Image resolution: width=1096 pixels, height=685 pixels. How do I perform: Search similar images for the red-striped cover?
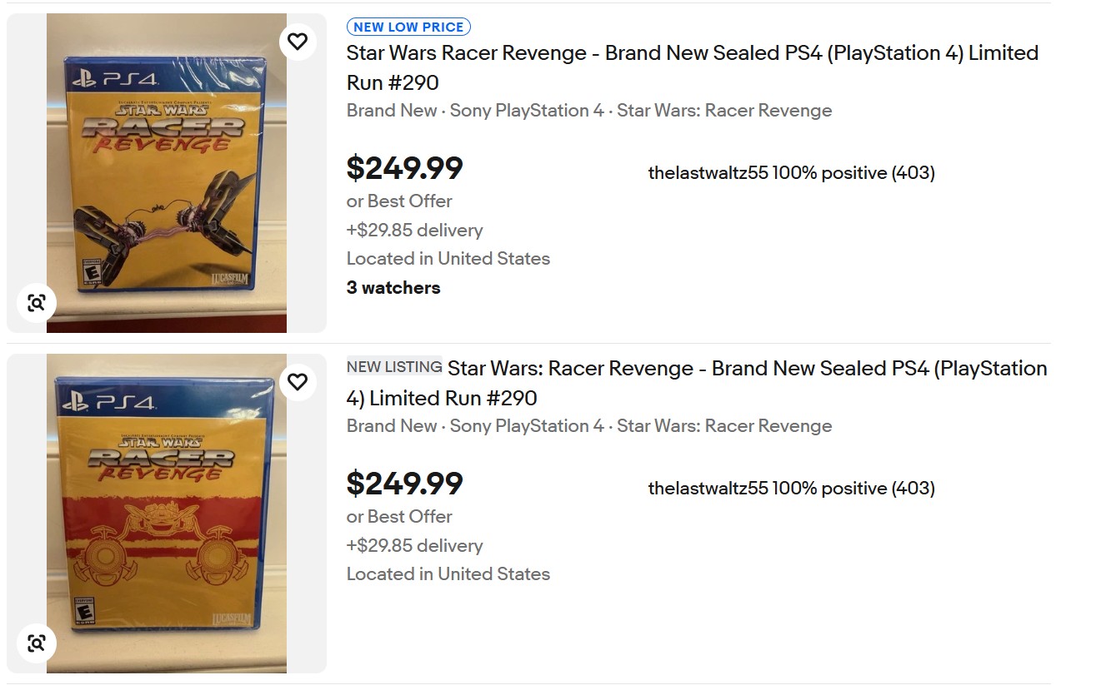(36, 643)
